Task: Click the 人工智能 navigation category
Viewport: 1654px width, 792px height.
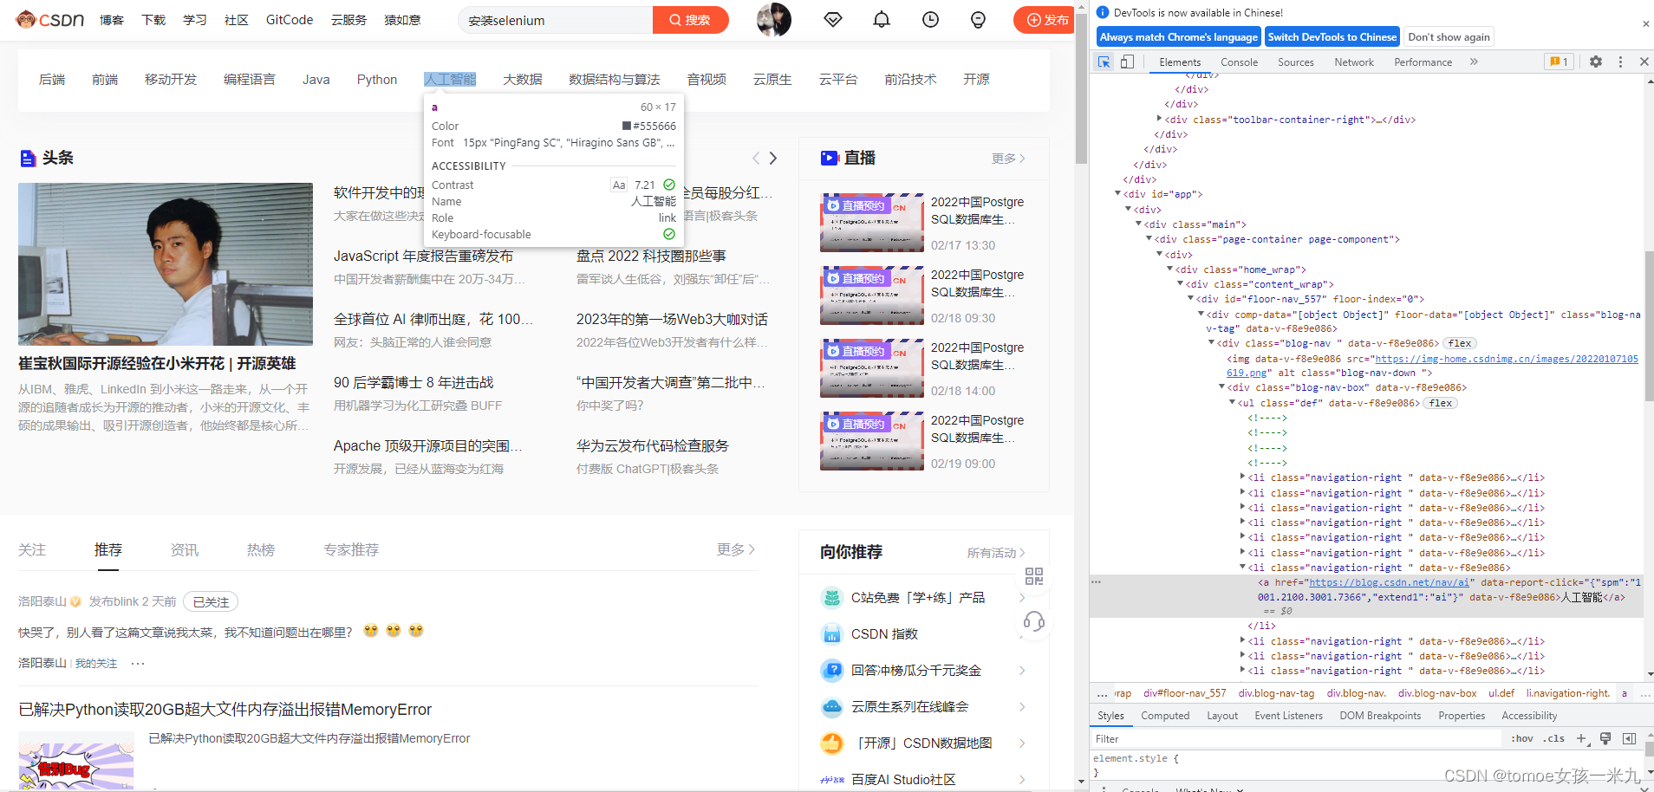Action: click(x=450, y=79)
